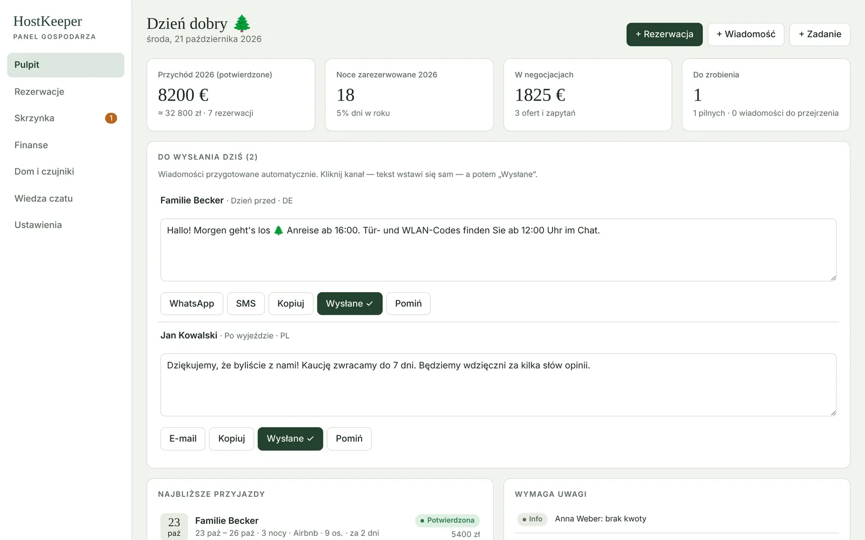Create a new message with + Wiadomość
Screen dimensions: 865x540
(746, 34)
